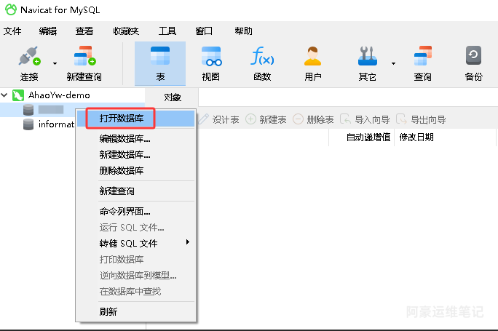The width and height of the screenshot is (498, 331).
Task: Click the Import Wizard (导入向导) button
Action: click(x=365, y=119)
